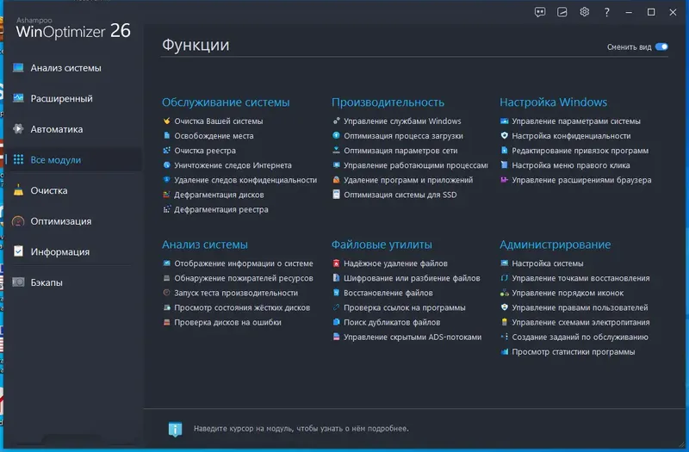The height and width of the screenshot is (452, 689).
Task: Click the icon for 'Управление расширениями браузера'
Action: [x=505, y=180]
